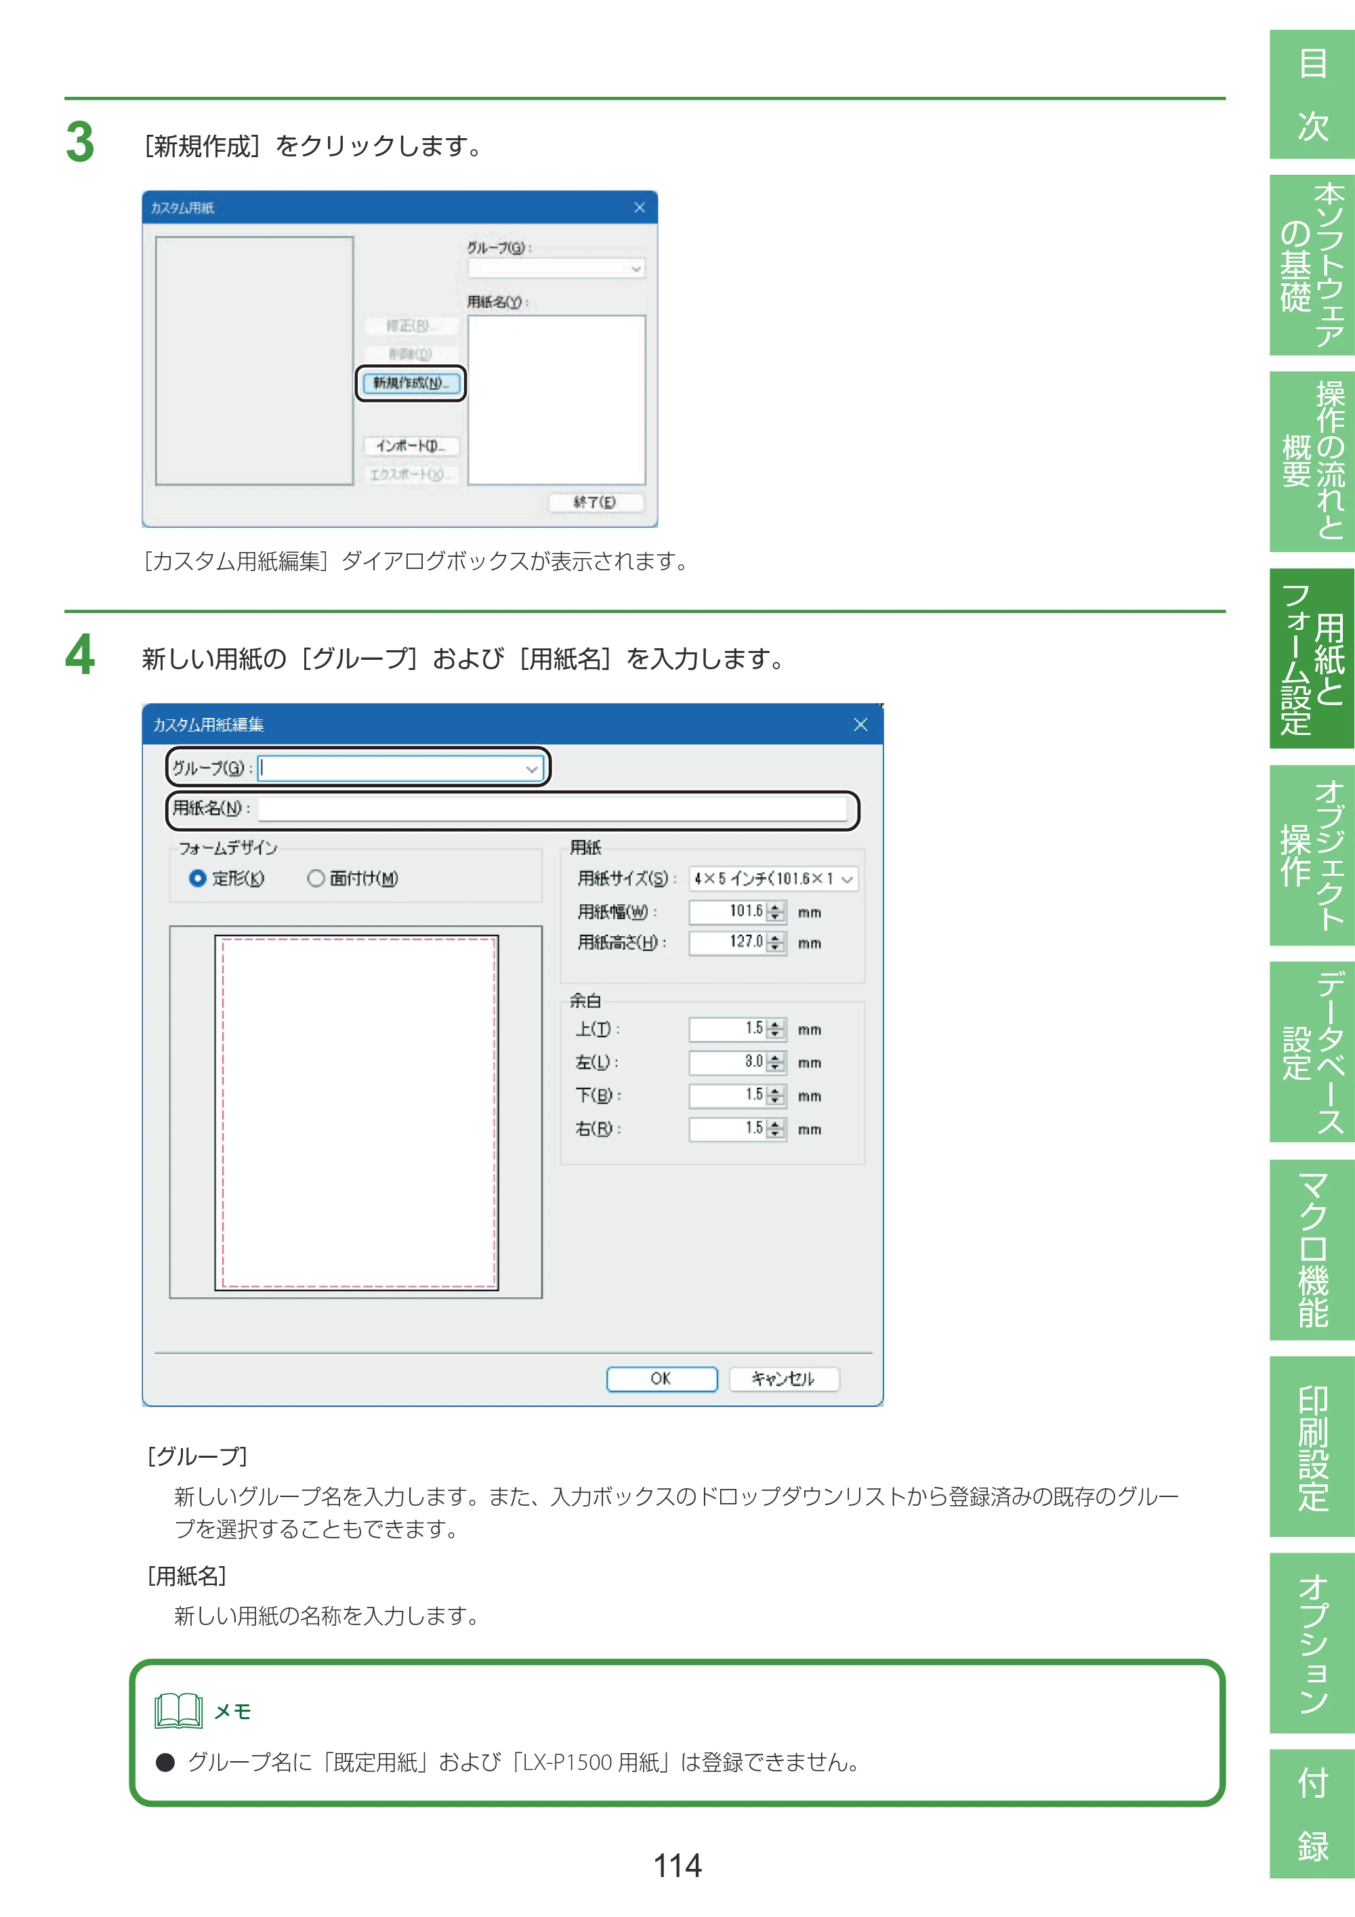Click the paper layout preview
1355x1917 pixels.
[356, 1113]
